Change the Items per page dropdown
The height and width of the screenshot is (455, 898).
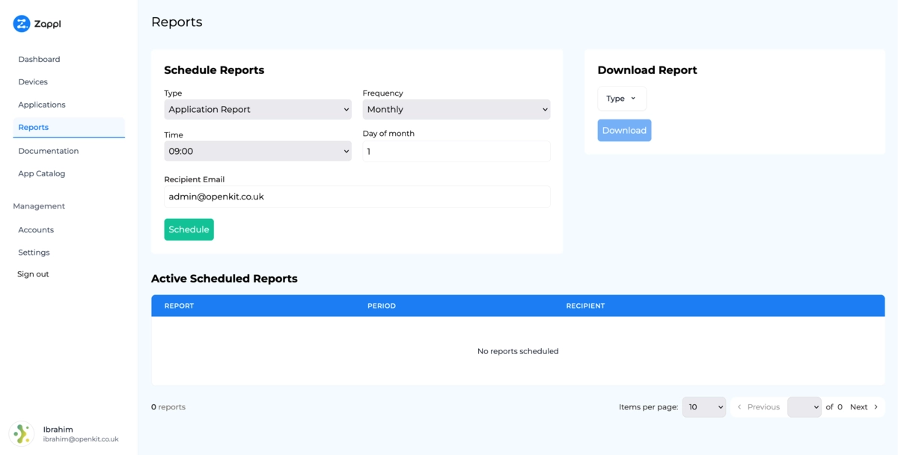pyautogui.click(x=703, y=406)
